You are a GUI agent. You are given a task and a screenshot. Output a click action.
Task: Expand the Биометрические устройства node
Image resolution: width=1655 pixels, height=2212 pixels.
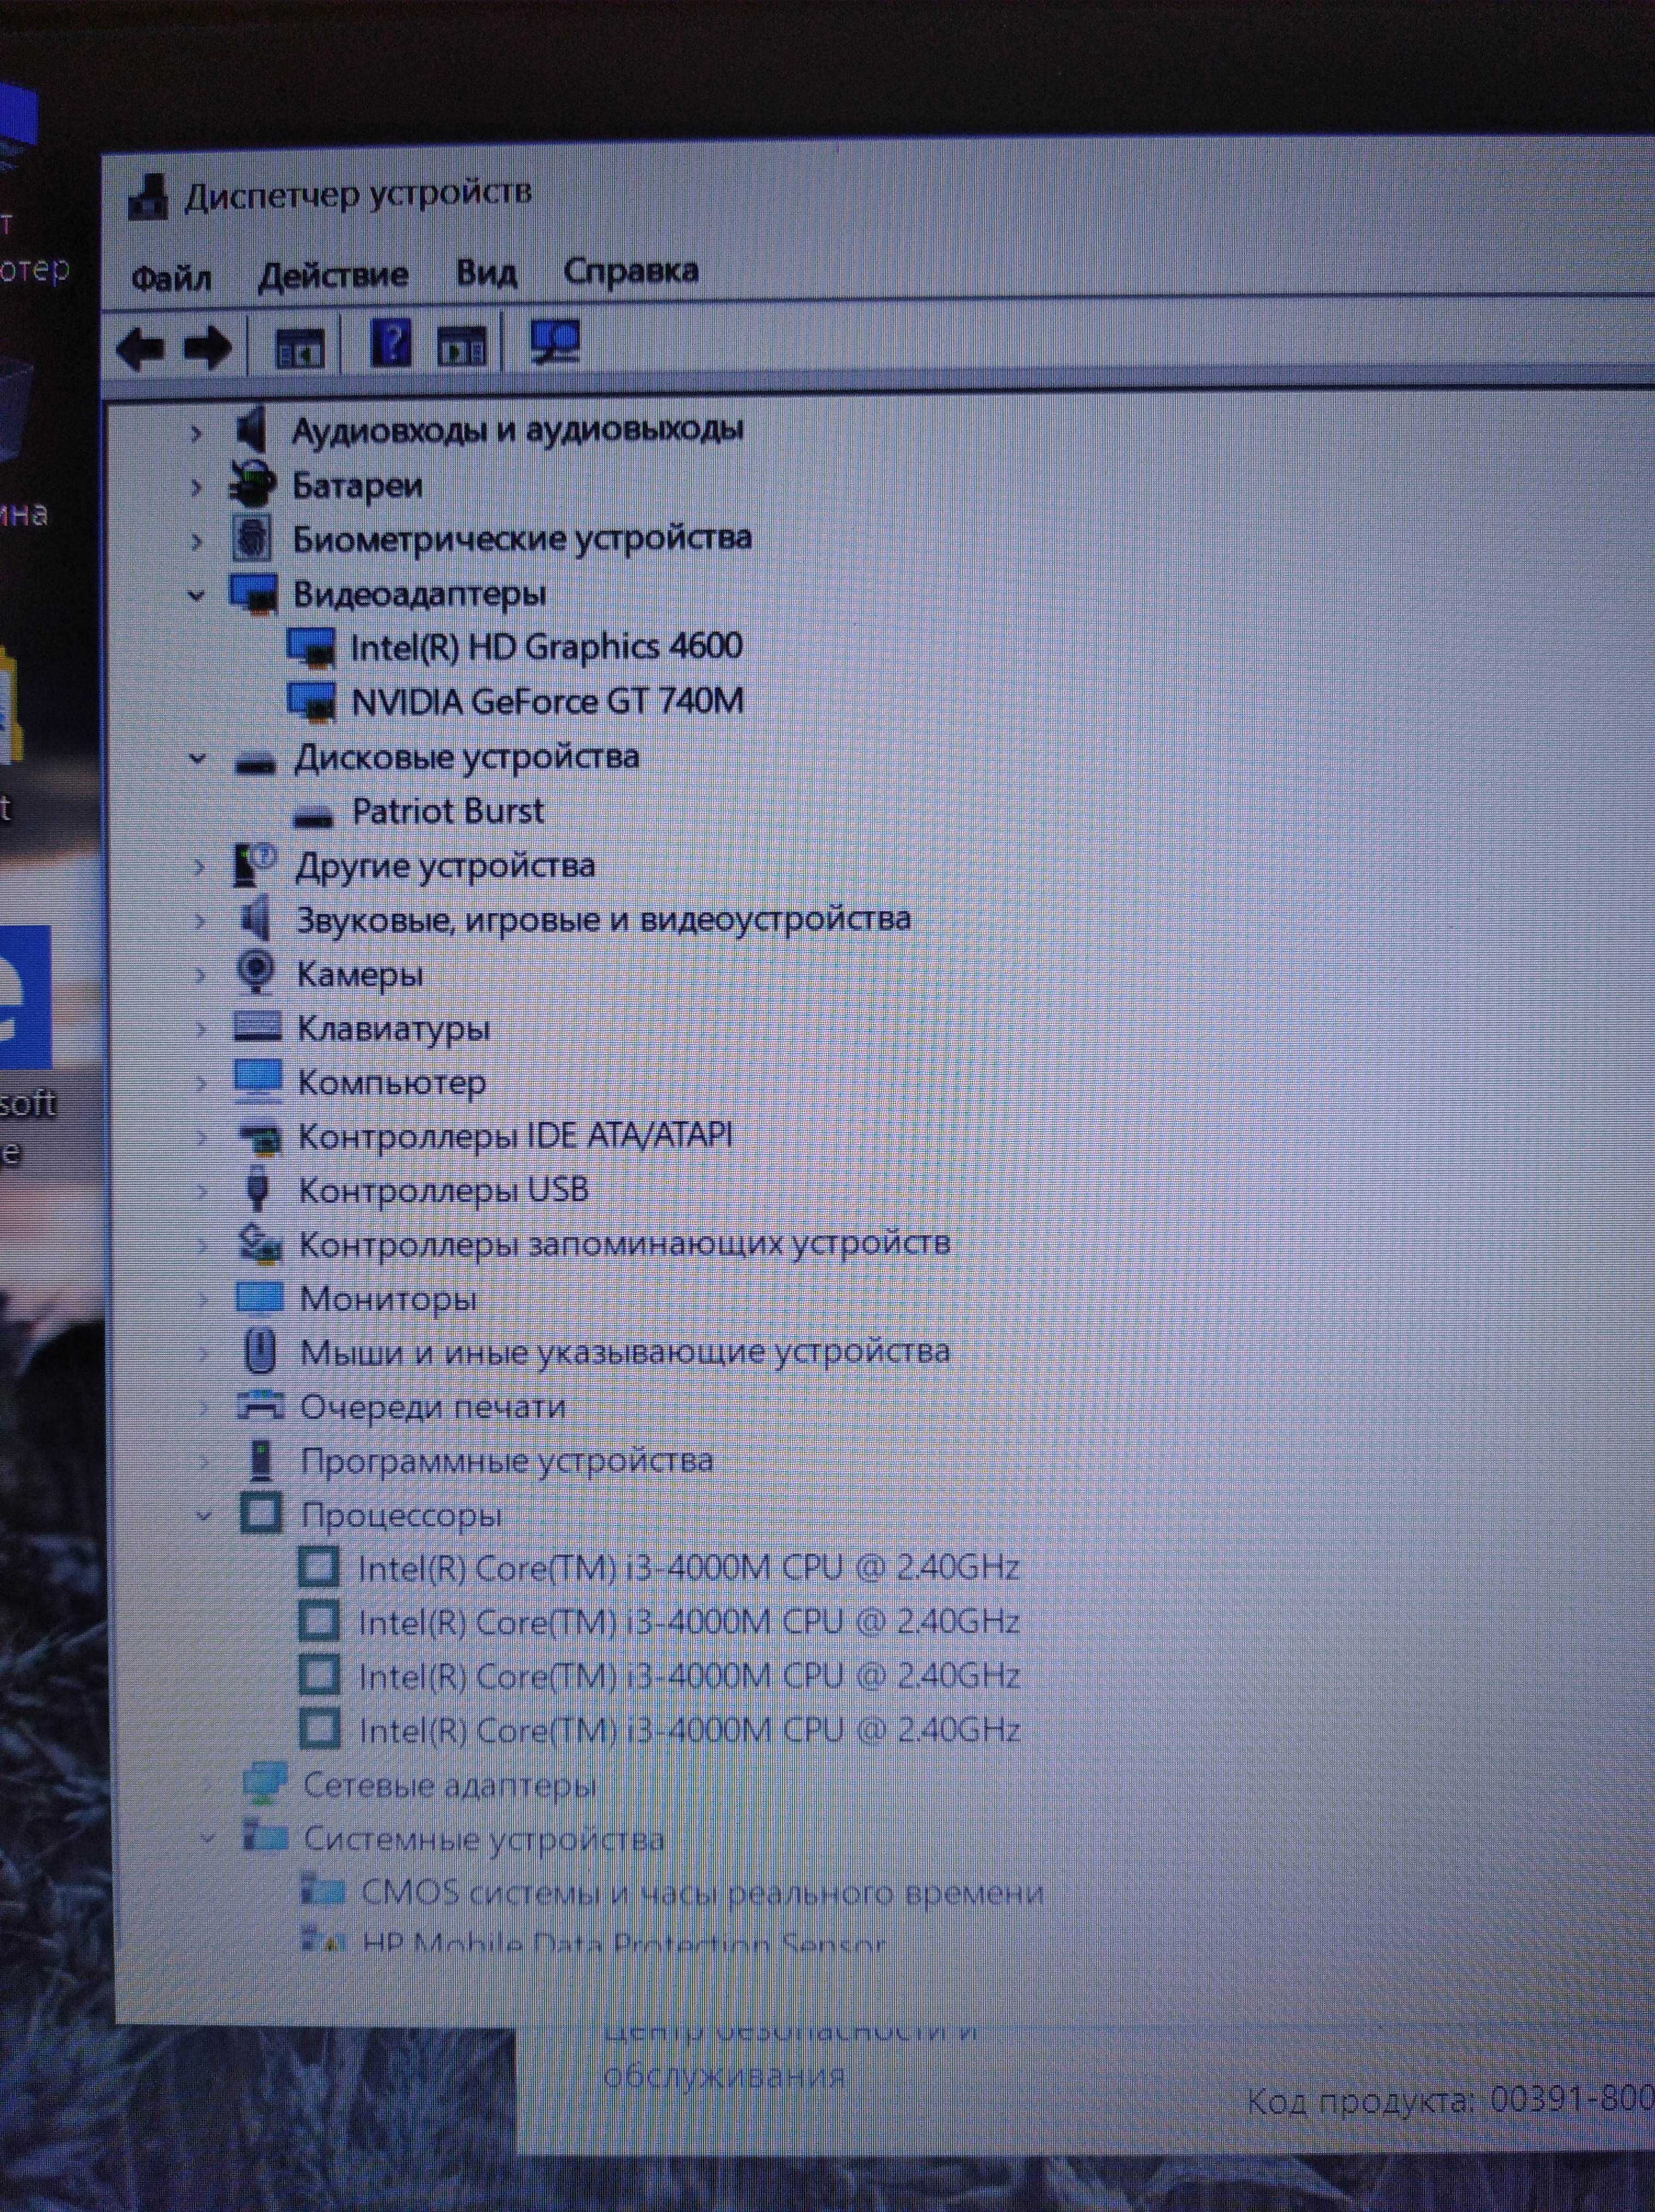coord(197,541)
